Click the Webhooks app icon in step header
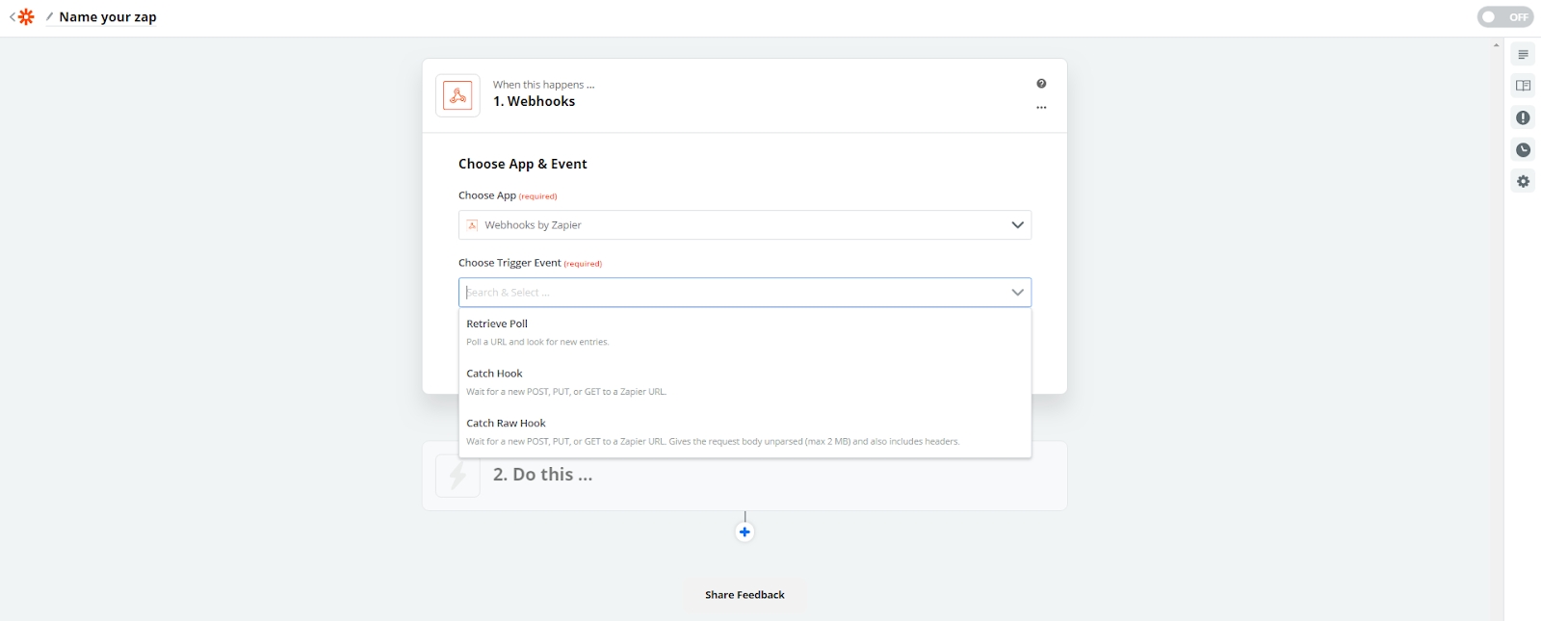 [457, 95]
